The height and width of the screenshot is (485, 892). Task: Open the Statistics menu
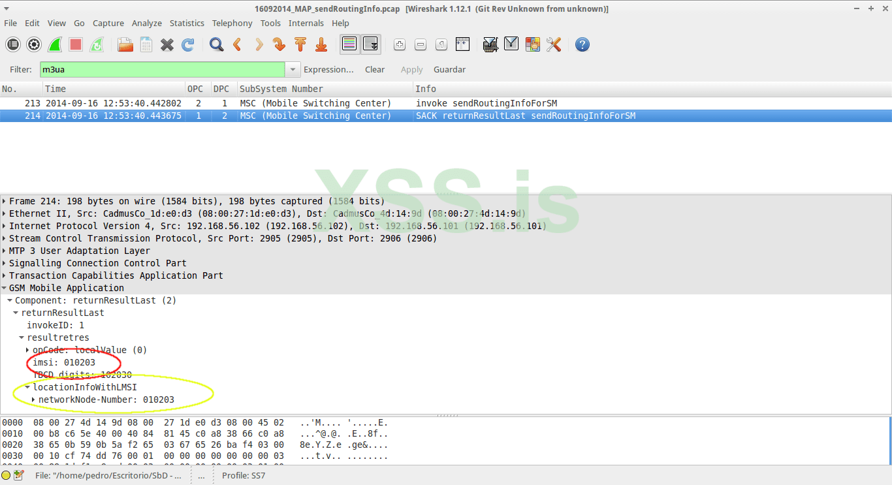pos(187,23)
